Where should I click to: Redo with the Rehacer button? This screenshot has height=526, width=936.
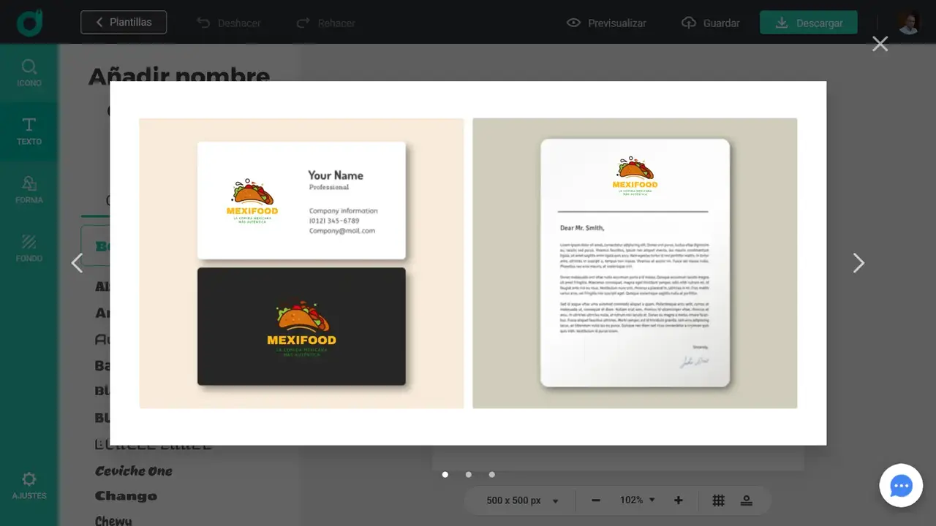click(x=325, y=23)
